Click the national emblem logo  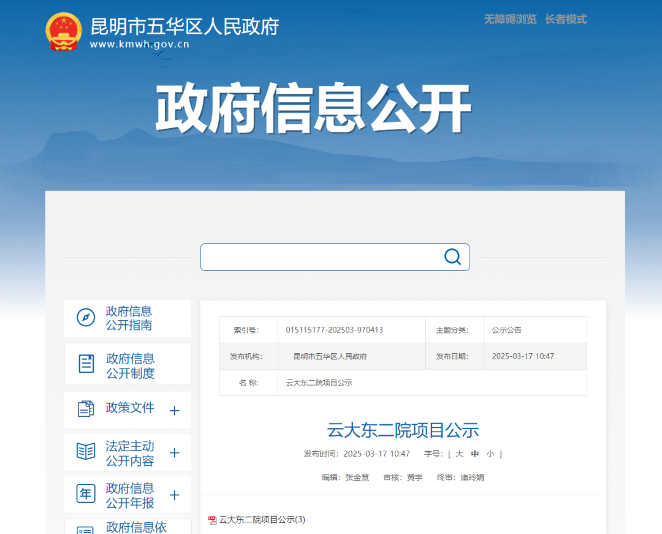click(x=64, y=32)
